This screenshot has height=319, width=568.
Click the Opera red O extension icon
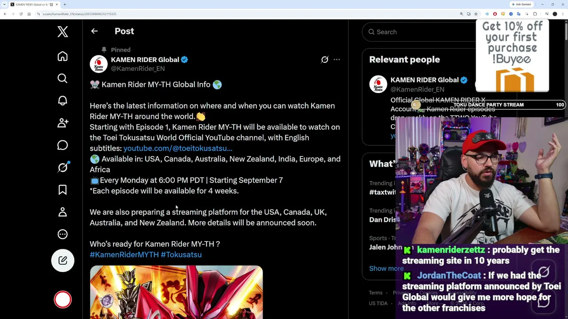pos(495,14)
